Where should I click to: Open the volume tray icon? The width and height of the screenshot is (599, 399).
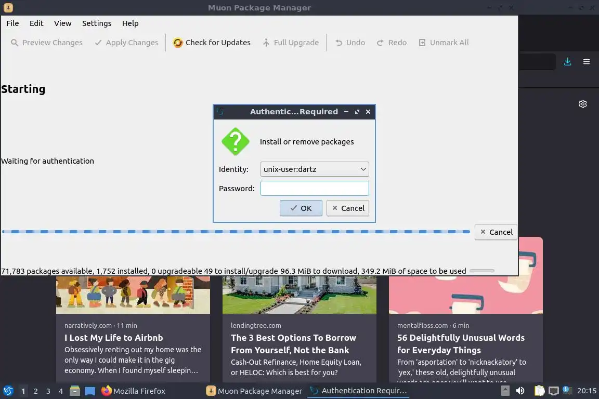520,391
